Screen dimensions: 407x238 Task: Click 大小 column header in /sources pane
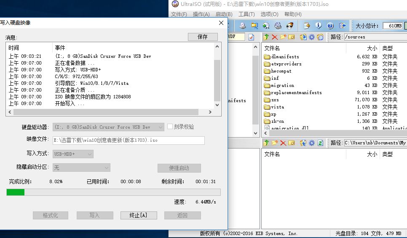[372, 48]
